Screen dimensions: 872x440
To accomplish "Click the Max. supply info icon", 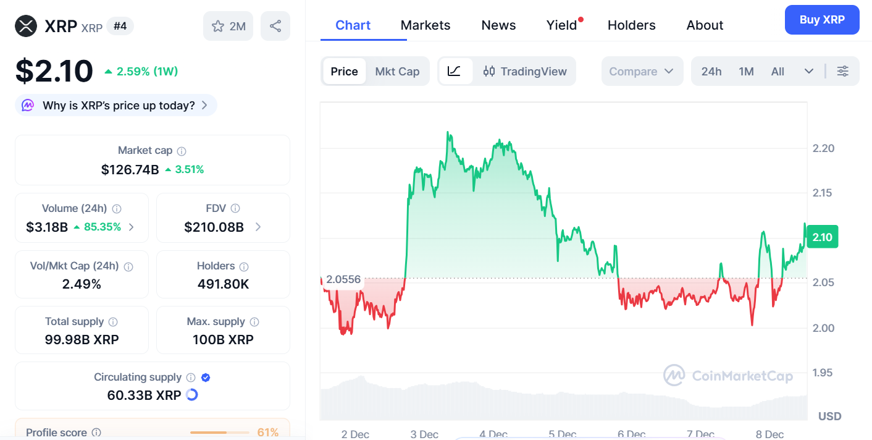I will pos(254,322).
